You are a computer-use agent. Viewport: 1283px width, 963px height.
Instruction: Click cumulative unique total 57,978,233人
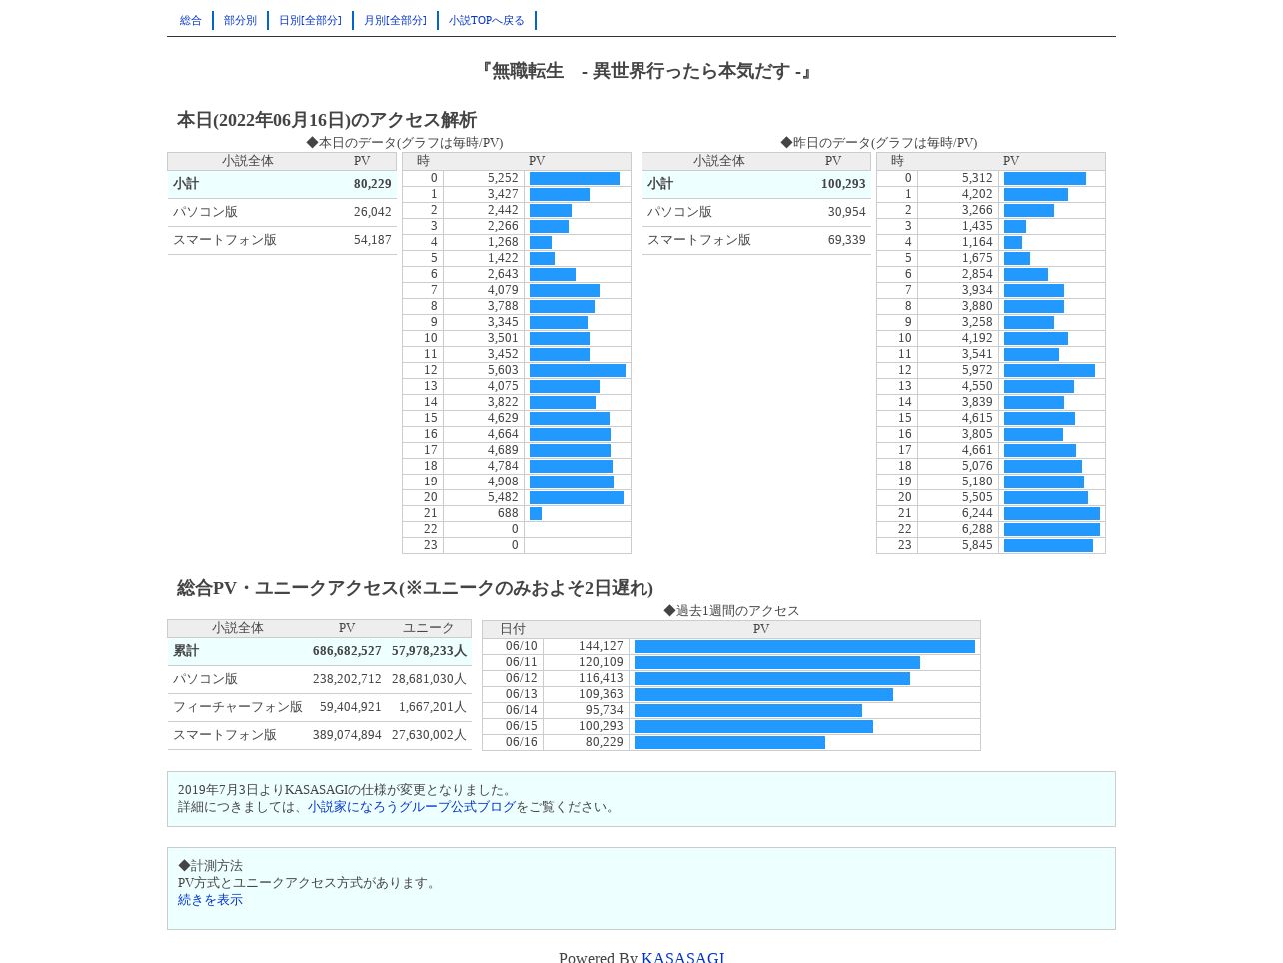[429, 651]
